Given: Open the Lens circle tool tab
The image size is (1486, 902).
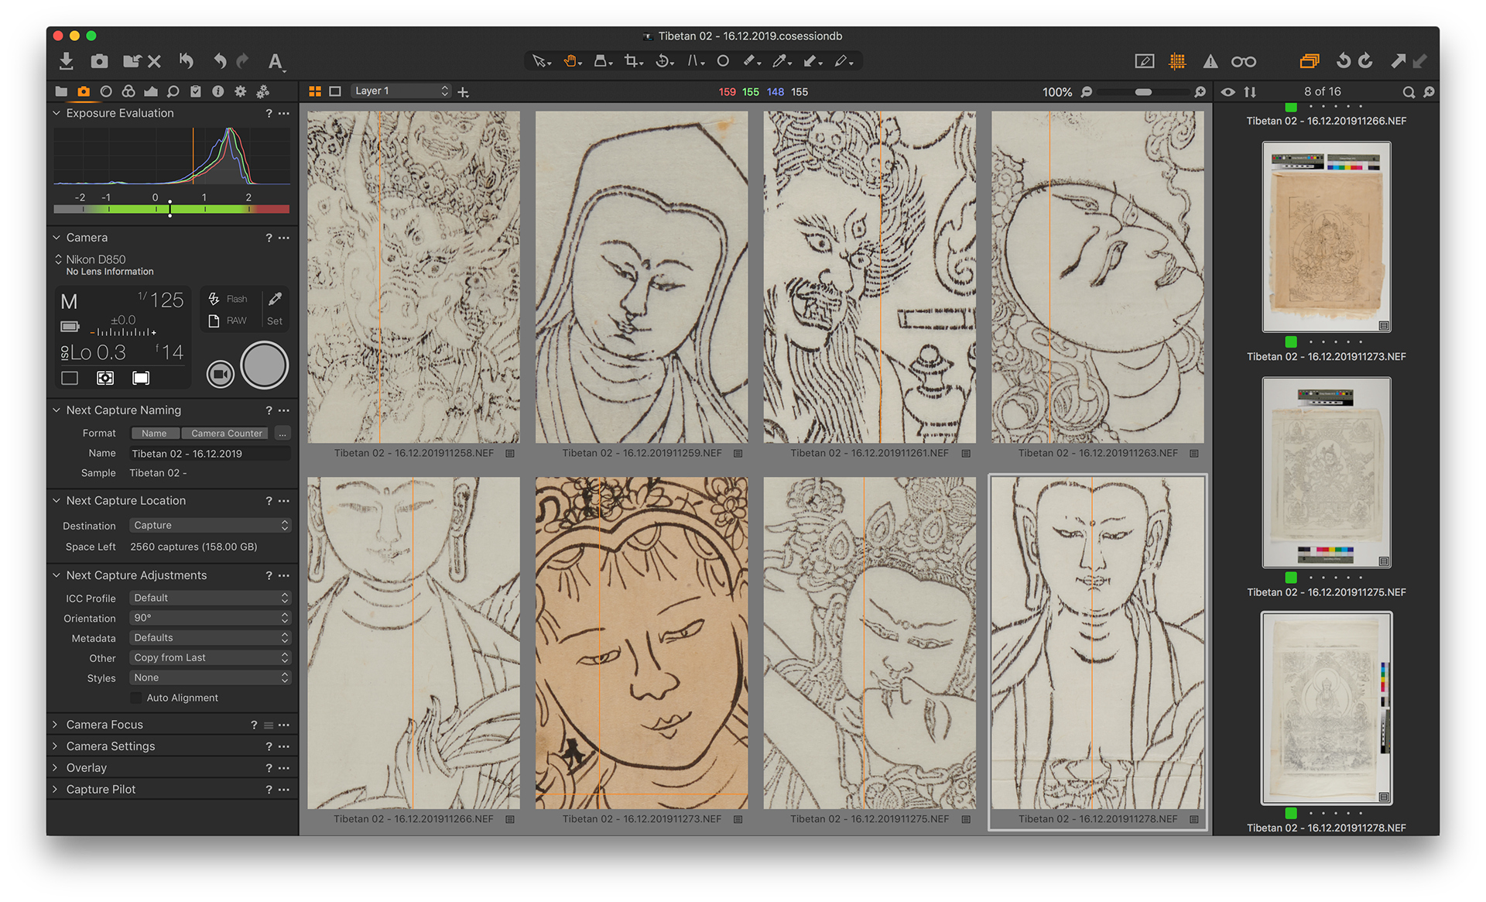Looking at the screenshot, I should [x=106, y=91].
